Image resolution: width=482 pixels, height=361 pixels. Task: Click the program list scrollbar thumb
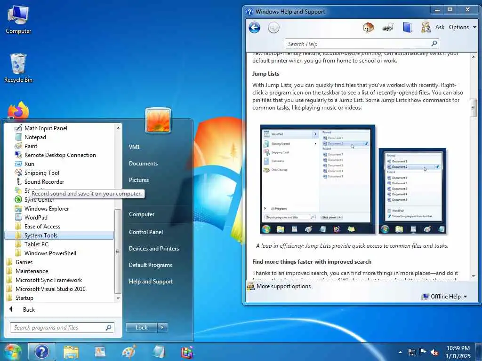click(x=118, y=251)
